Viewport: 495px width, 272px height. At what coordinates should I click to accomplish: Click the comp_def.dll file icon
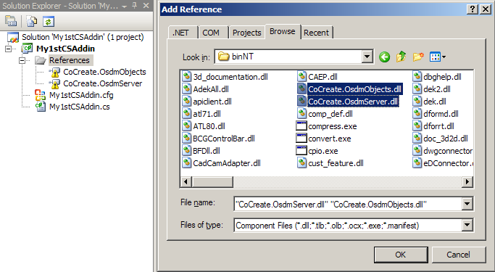point(302,114)
